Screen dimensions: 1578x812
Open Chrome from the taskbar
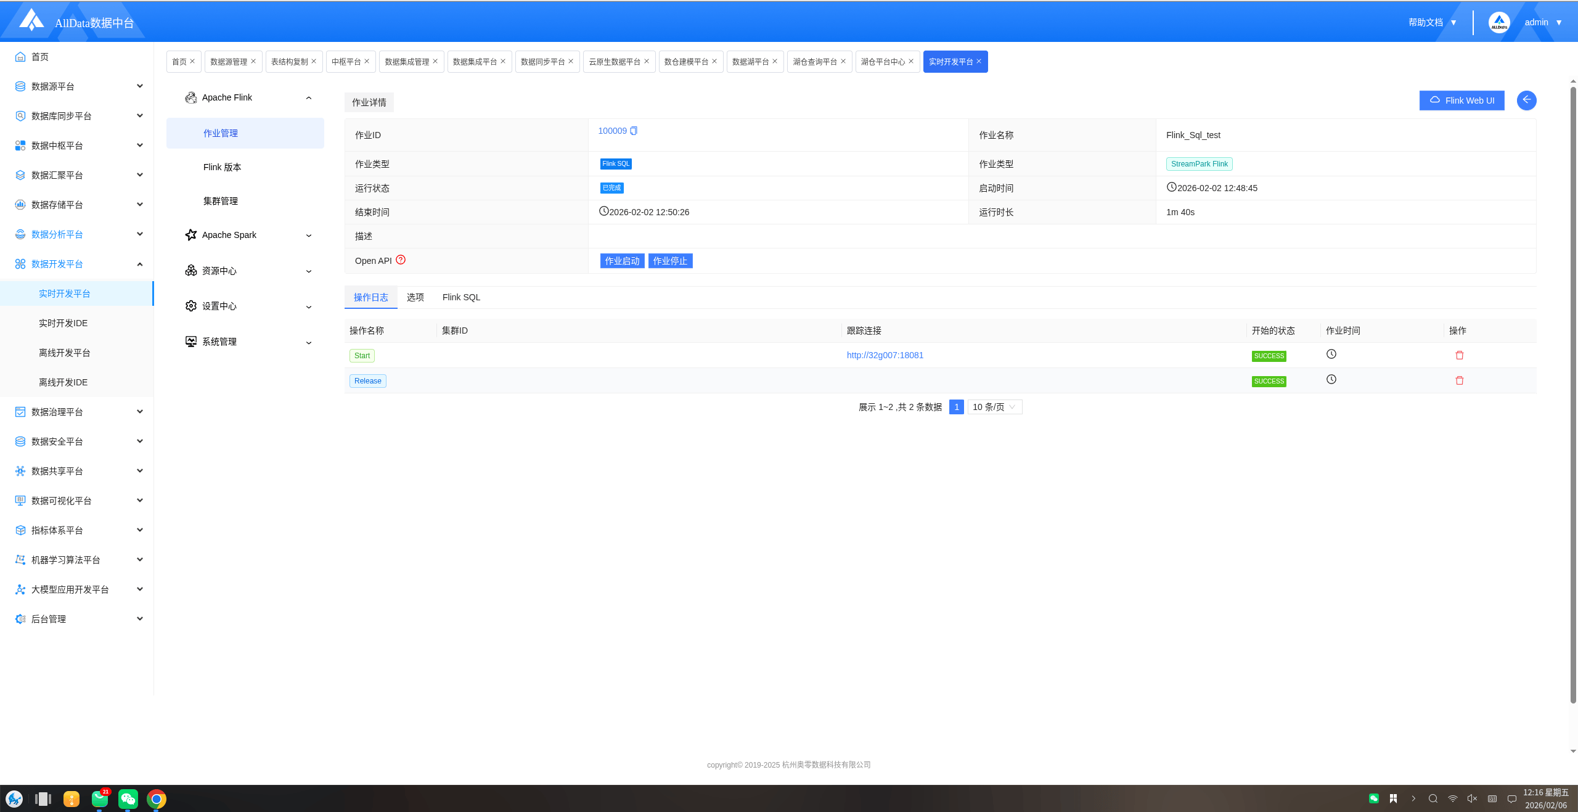pos(157,799)
